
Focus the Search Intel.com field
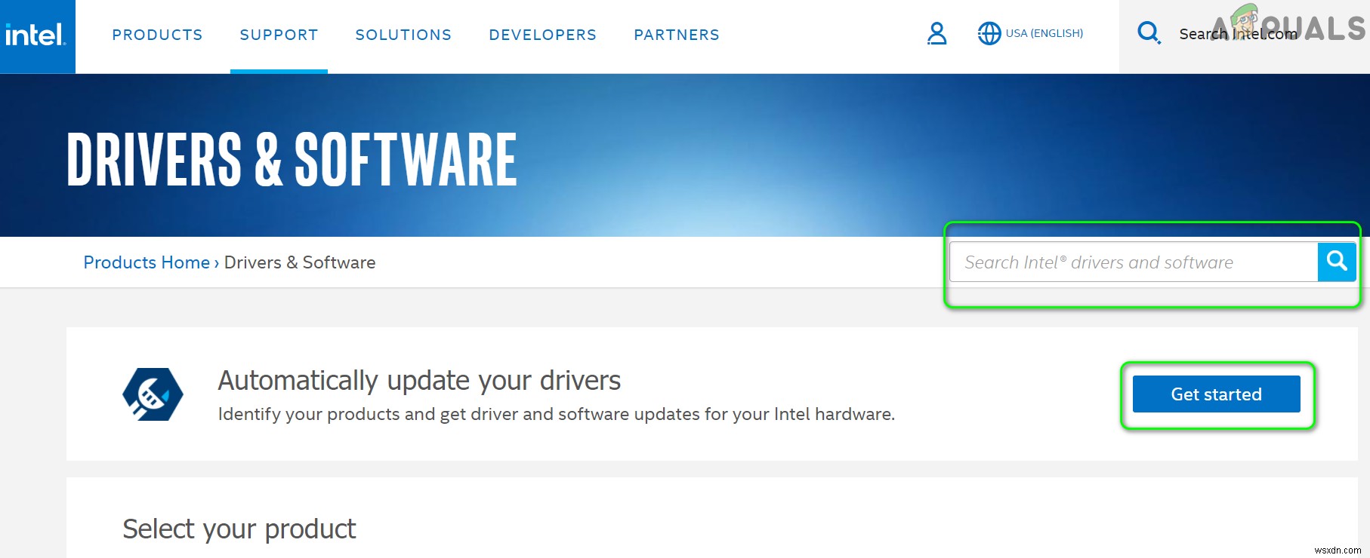(1239, 34)
